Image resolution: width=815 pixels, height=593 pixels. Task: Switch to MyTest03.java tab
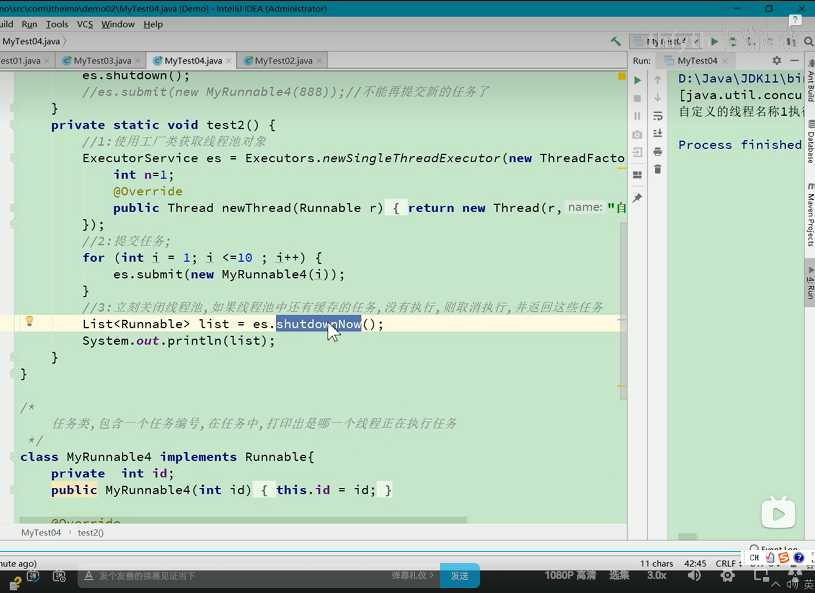point(102,60)
